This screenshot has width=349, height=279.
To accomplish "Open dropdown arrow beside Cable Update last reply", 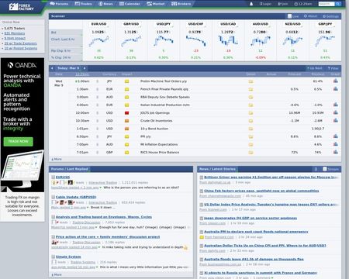I will 88,208.
